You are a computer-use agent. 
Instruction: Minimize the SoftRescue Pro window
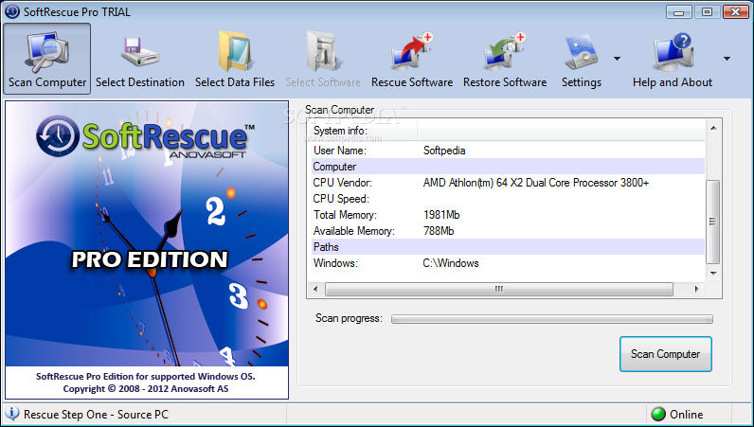coord(678,12)
